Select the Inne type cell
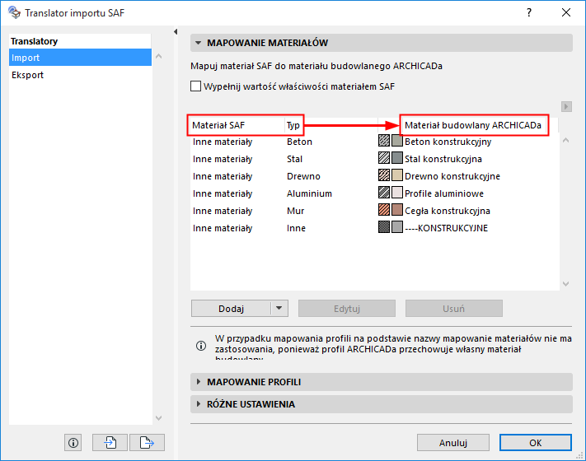586x461 pixels. click(296, 228)
